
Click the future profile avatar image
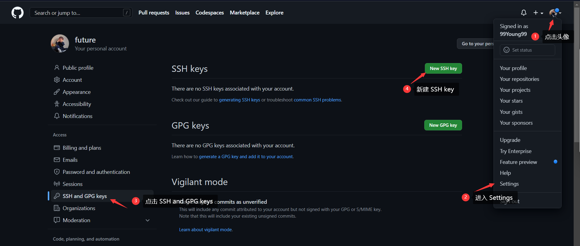pyautogui.click(x=60, y=43)
